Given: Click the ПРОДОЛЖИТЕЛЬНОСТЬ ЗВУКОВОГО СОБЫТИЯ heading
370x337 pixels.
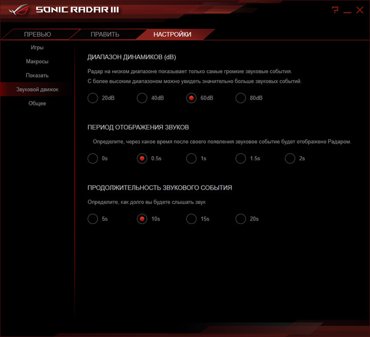Looking at the screenshot, I should [x=160, y=188].
